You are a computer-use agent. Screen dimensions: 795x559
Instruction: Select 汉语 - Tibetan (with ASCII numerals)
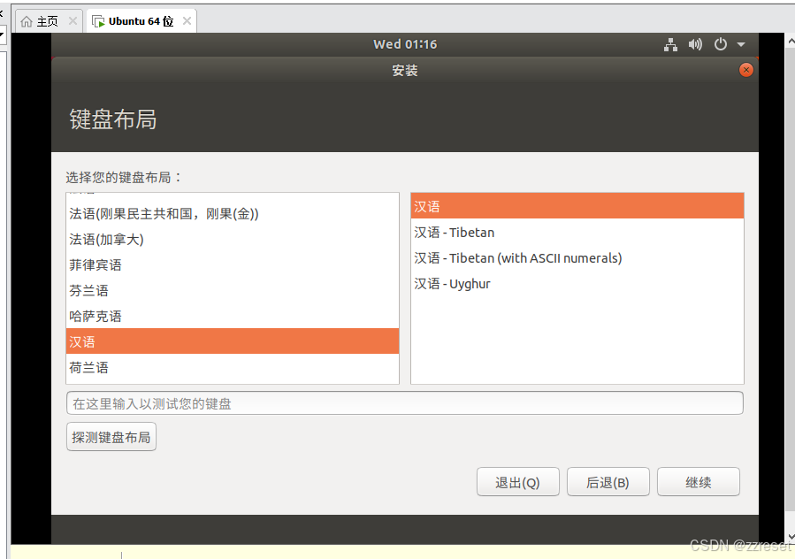pos(577,257)
